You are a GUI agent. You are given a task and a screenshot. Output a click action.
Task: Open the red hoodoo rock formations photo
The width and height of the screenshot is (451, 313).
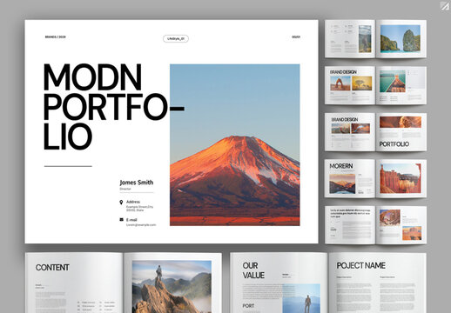(401, 178)
